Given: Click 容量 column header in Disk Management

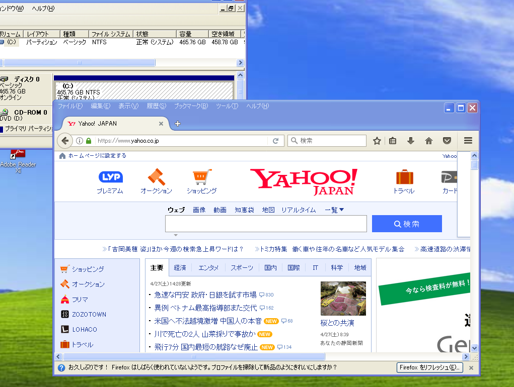Looking at the screenshot, I should tap(192, 34).
